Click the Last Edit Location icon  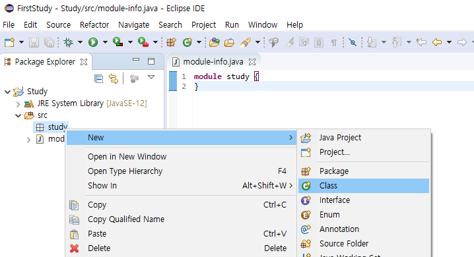[x=421, y=42]
